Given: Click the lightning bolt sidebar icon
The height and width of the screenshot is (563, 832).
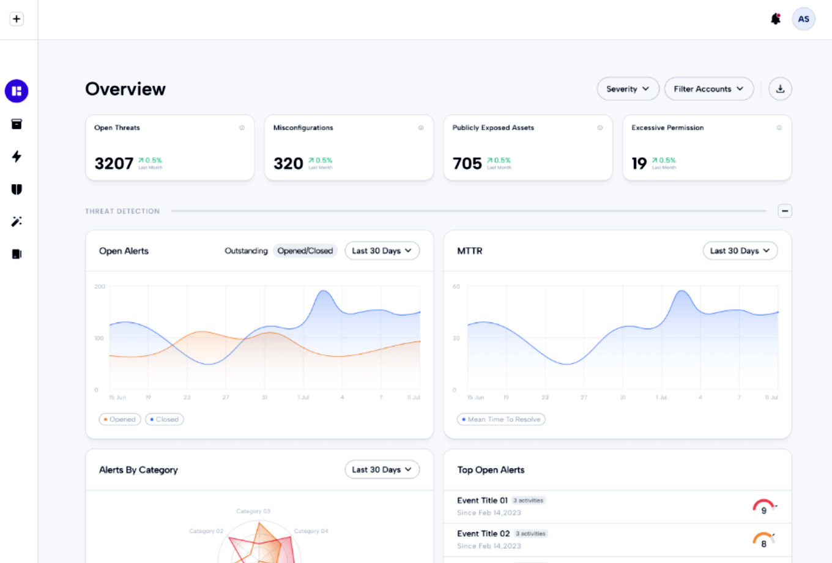Looking at the screenshot, I should (x=17, y=157).
